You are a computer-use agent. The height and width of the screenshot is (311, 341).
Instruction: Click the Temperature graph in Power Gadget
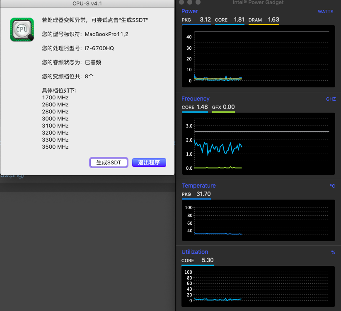(259, 220)
